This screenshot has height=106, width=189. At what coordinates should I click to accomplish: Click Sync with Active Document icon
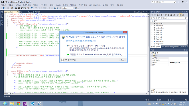point(166,15)
